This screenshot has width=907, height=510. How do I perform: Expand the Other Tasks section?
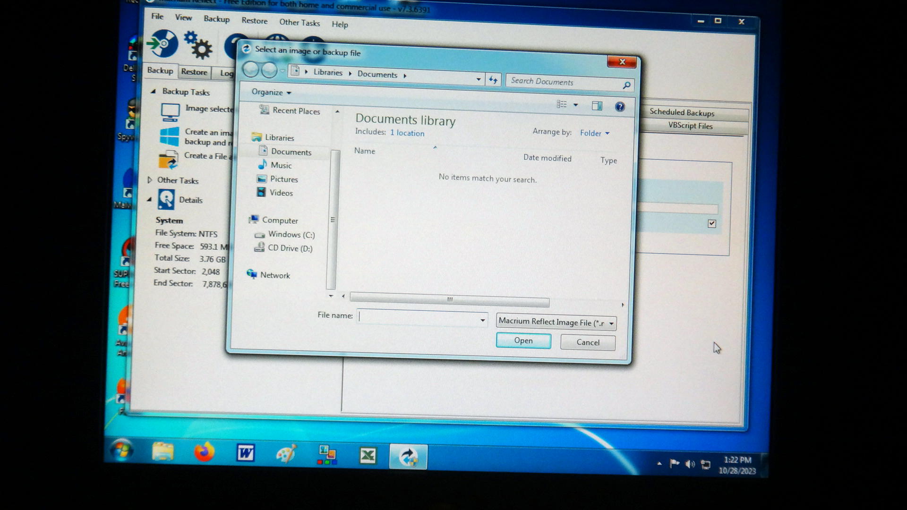(150, 180)
